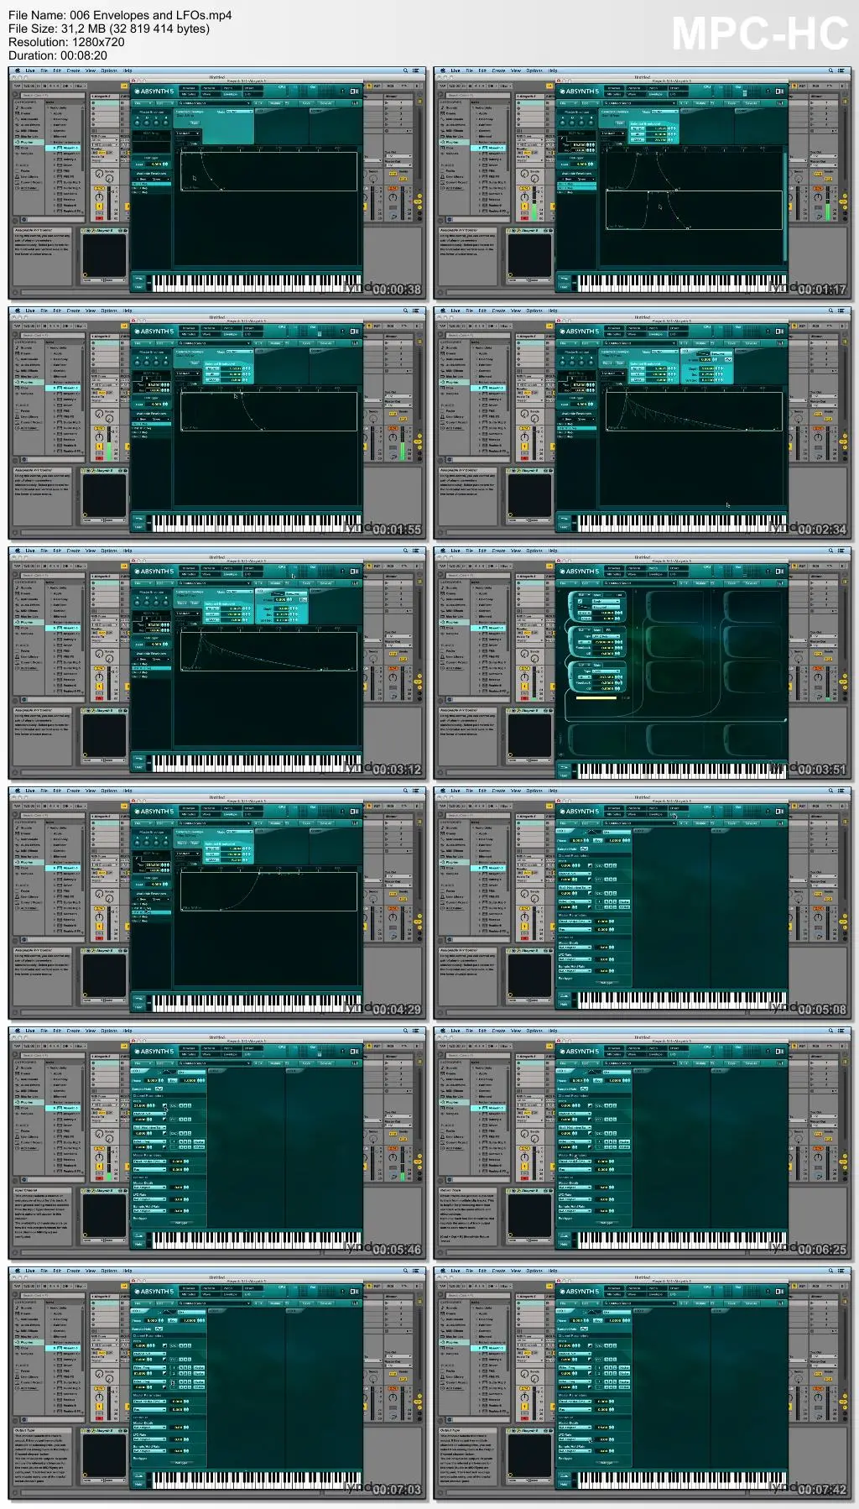This screenshot has width=859, height=1509.
Task: Click the ABSYNTH 5 logo in the 00:03:51 frame
Action: pos(580,571)
